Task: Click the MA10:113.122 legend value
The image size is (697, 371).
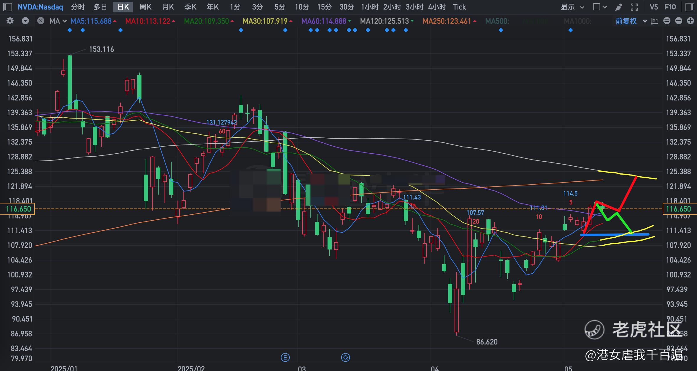Action: pyautogui.click(x=148, y=21)
